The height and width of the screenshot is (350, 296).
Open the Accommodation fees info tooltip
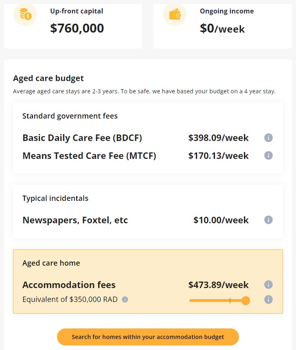[x=268, y=285]
